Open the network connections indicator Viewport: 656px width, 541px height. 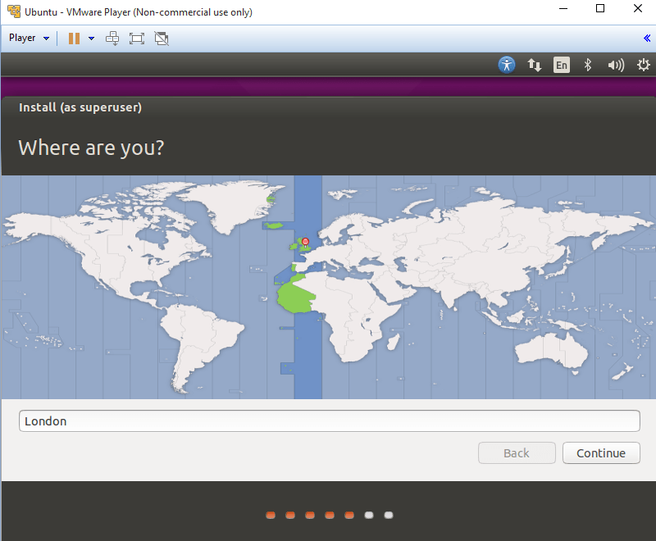(x=534, y=65)
